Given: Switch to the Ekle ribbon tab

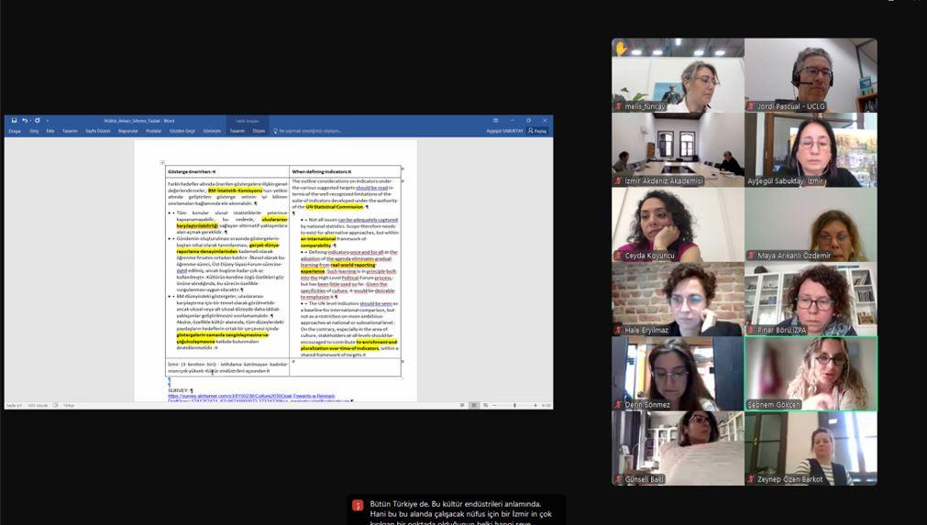Looking at the screenshot, I should (x=50, y=131).
